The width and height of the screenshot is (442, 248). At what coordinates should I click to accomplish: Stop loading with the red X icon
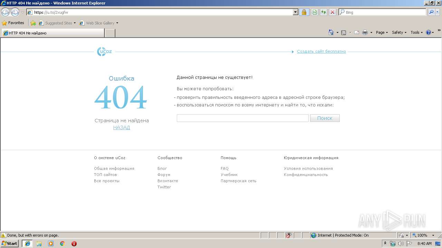point(333,12)
